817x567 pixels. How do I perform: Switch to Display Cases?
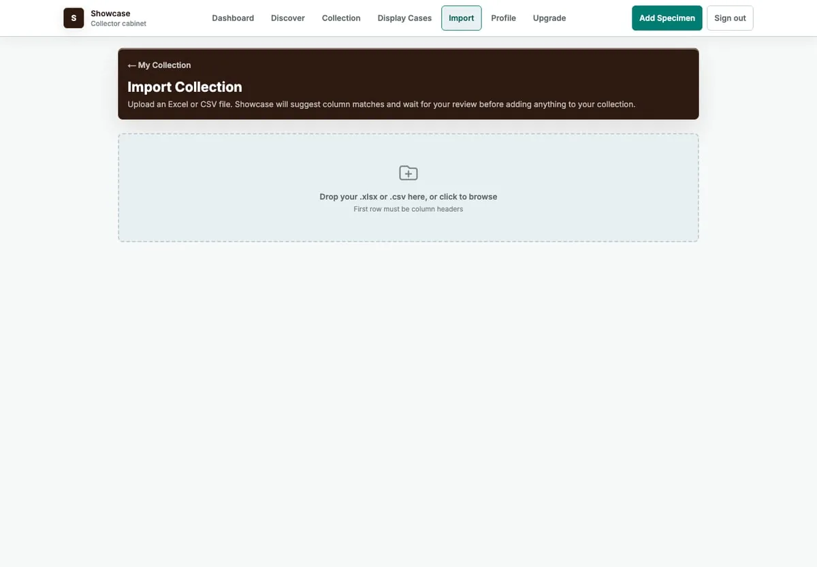(404, 18)
